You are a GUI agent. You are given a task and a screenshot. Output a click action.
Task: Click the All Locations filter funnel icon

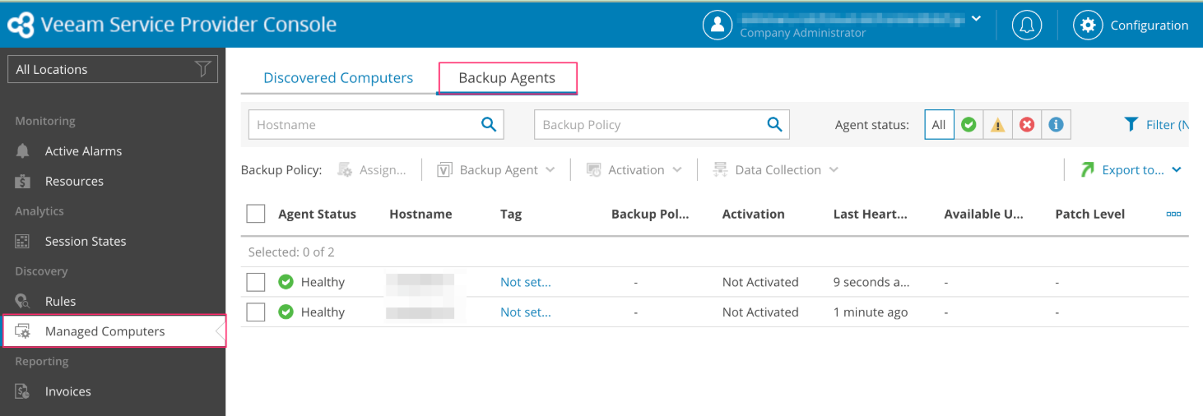pos(203,69)
